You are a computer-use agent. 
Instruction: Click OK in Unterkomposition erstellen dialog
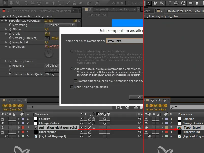(136, 97)
